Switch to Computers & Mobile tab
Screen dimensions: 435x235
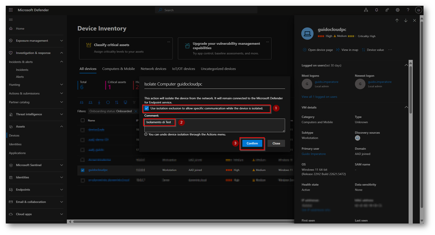[118, 69]
